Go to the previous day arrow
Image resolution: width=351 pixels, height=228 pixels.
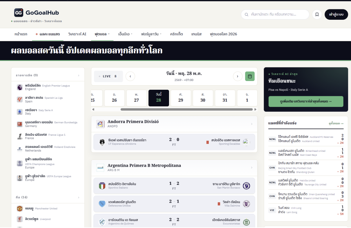click(130, 76)
